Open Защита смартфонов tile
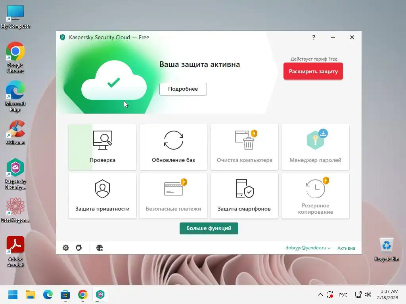This screenshot has height=304, width=406. click(x=244, y=196)
